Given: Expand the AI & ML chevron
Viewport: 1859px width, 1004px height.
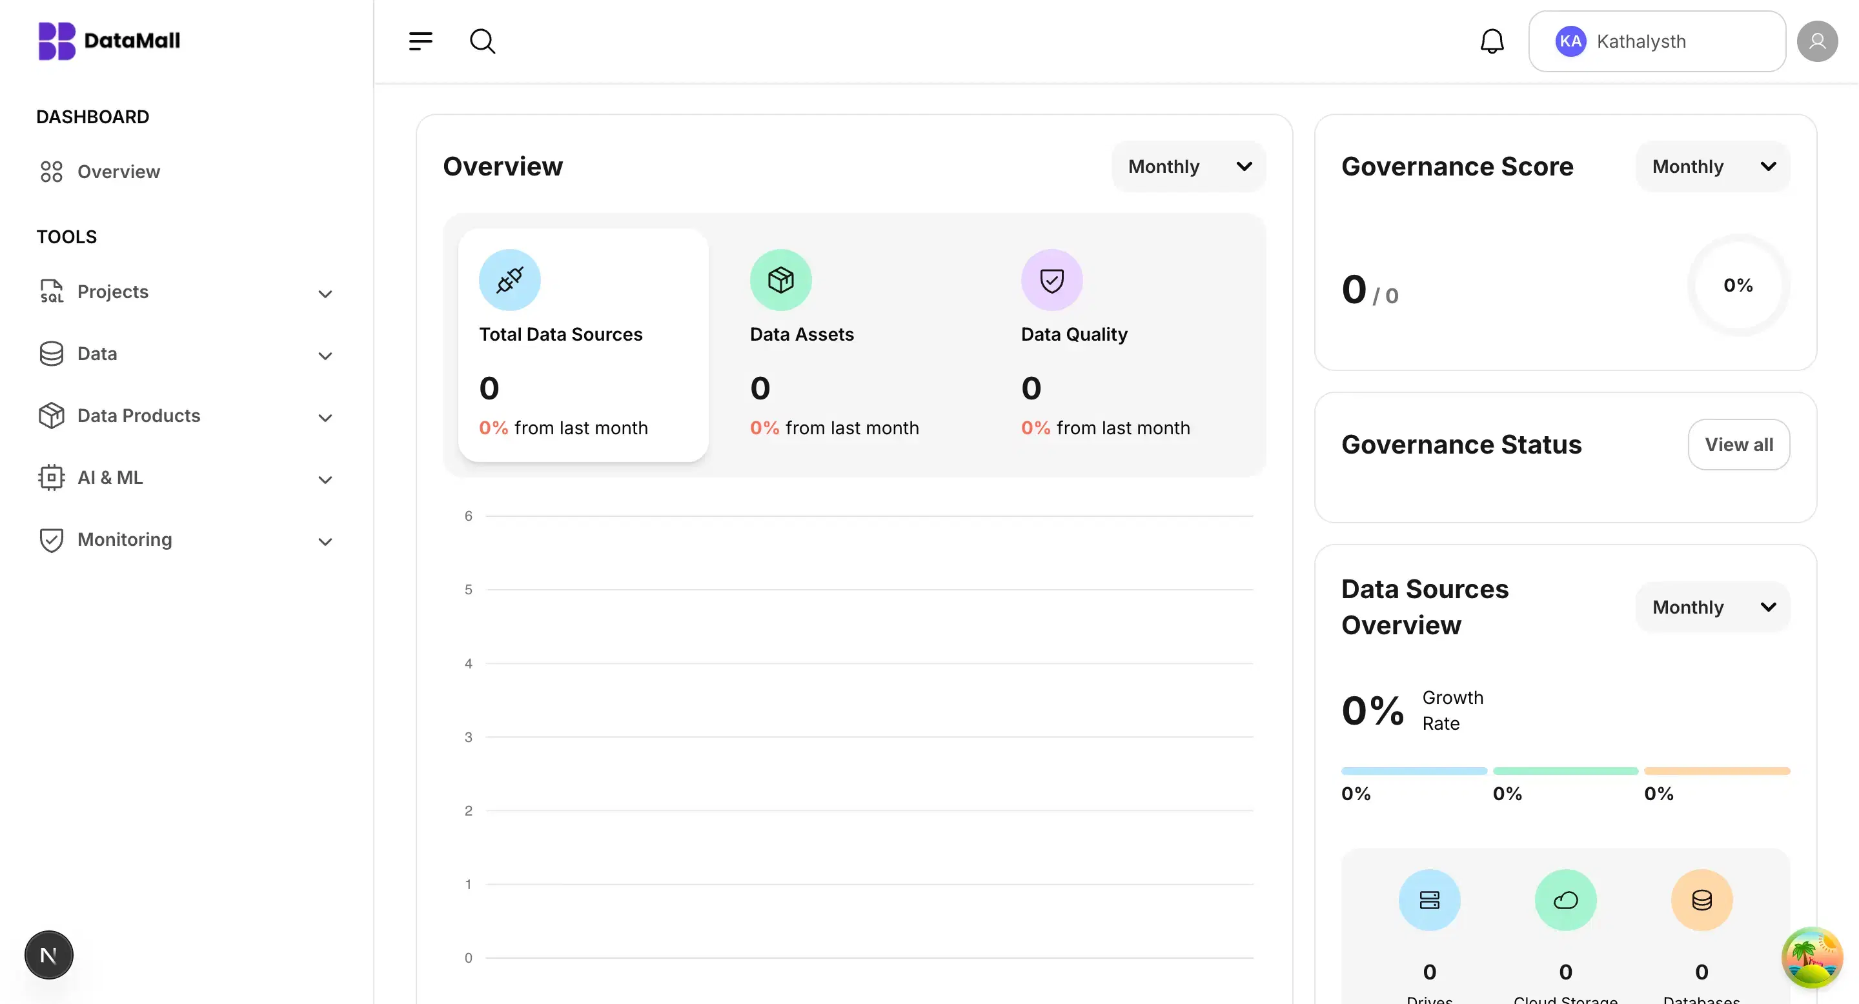Looking at the screenshot, I should pos(325,479).
